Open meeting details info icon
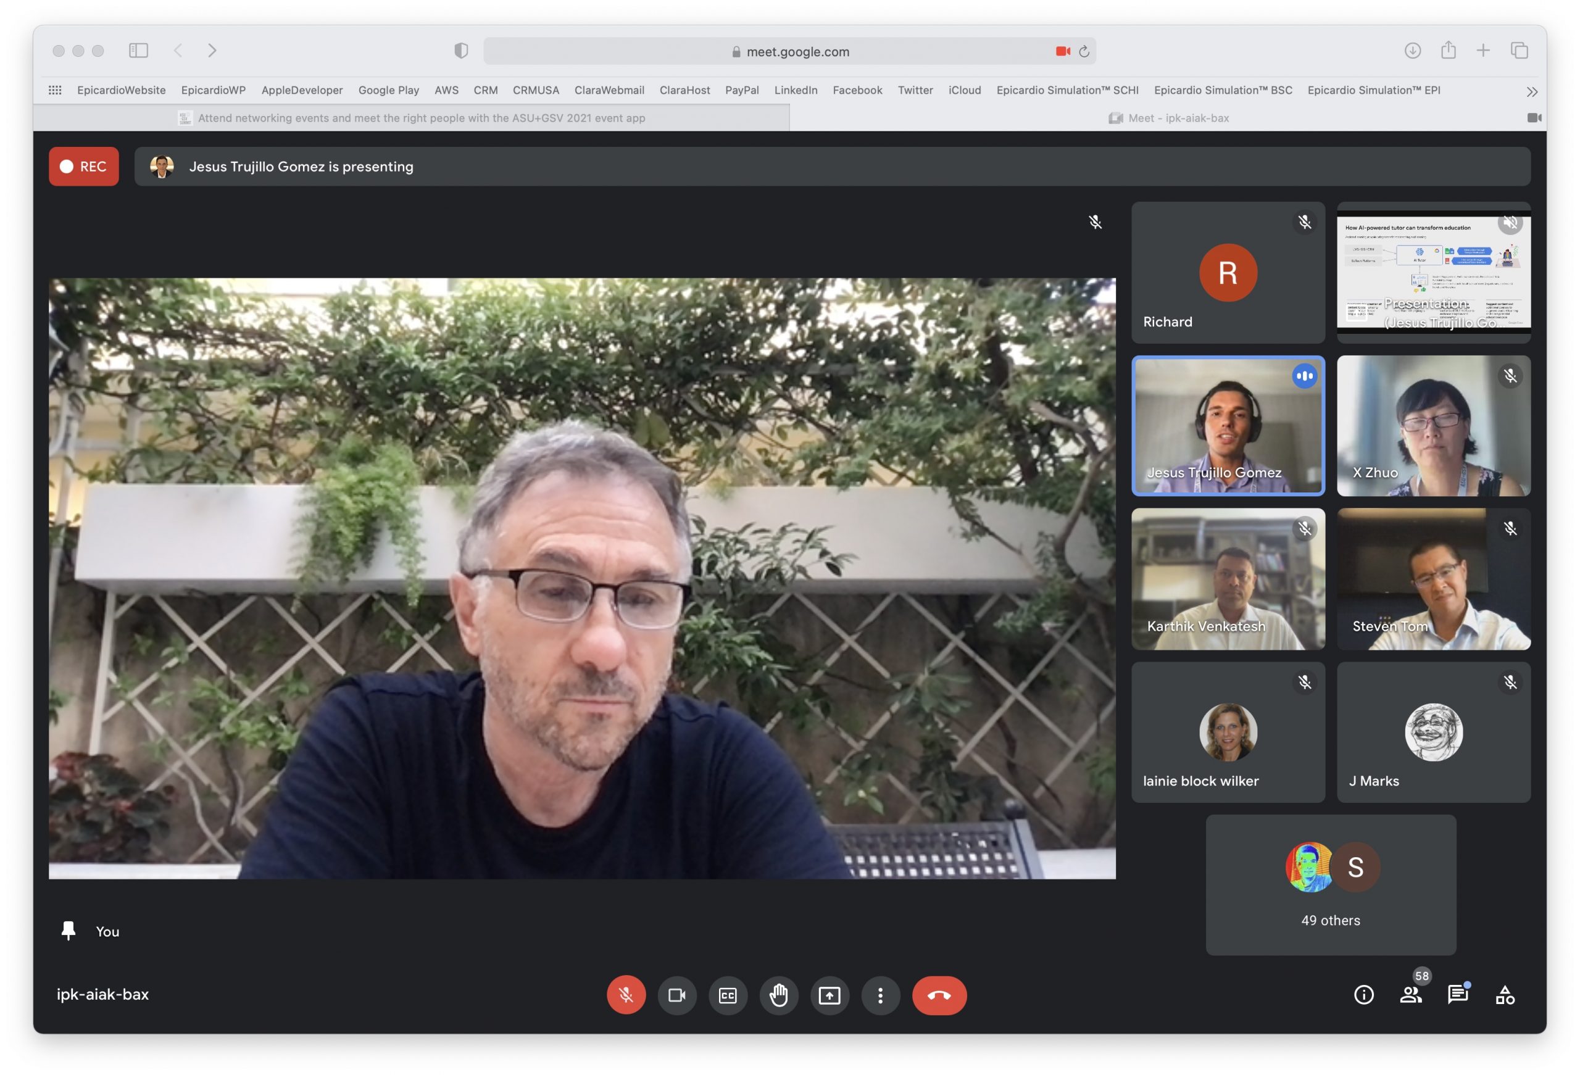Screen dimensions: 1580x1075 coord(1363,995)
